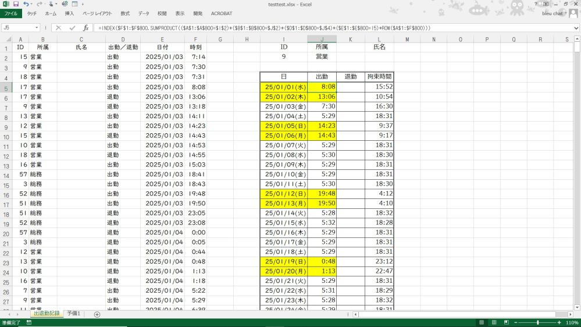This screenshot has height=327, width=581.
Task: Click the 拘束時間 header cell
Action: 379,77
